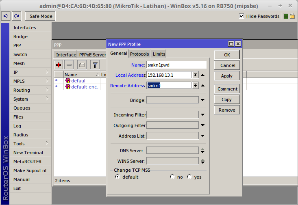
Task: Open Log in the sidebar menu
Action: click(x=30, y=126)
